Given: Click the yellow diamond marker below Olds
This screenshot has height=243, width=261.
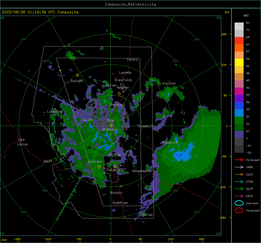Looking at the screenshot, I should [111, 126].
